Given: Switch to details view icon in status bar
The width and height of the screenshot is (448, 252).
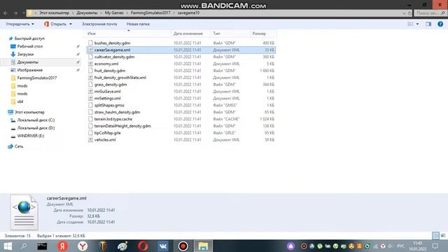Looking at the screenshot, I should (435, 236).
